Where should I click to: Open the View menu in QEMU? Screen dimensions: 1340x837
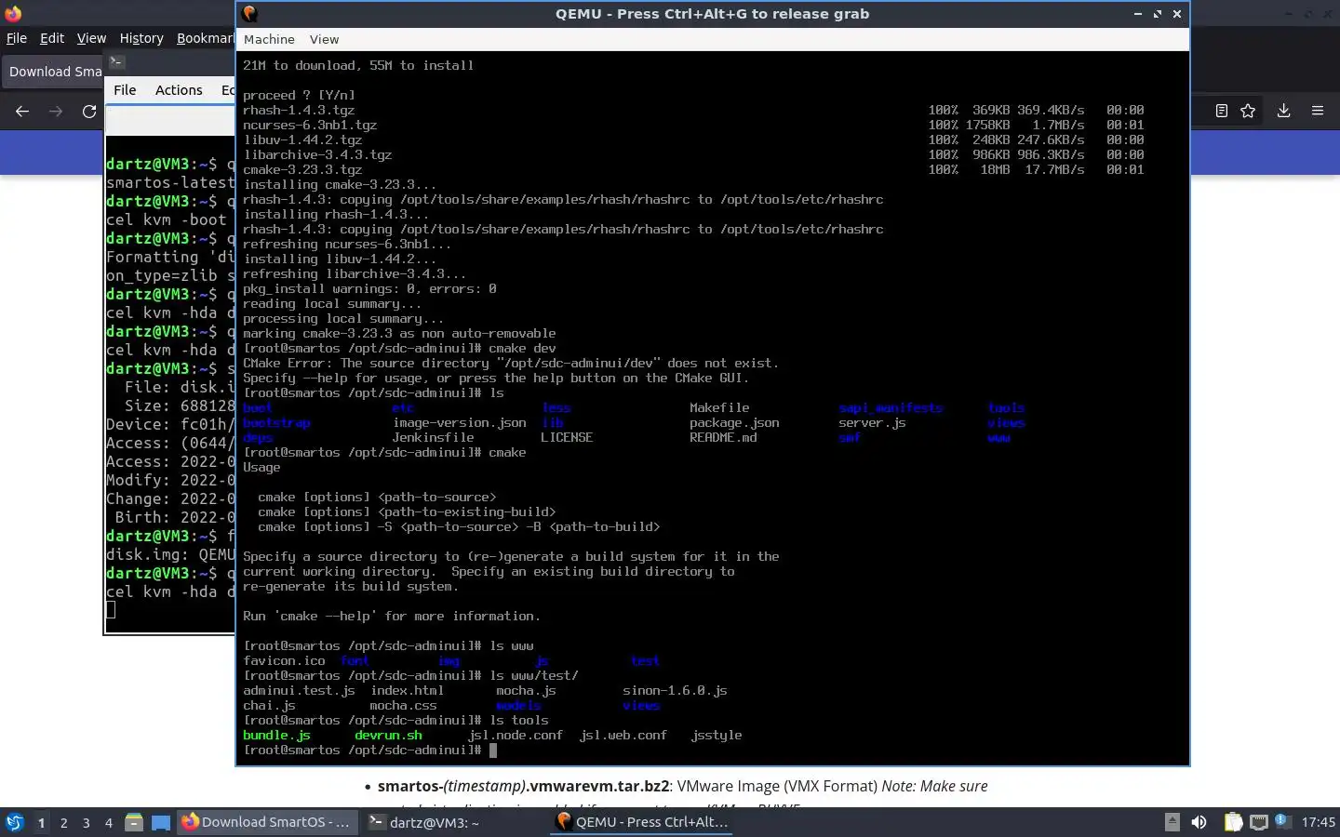click(x=324, y=39)
